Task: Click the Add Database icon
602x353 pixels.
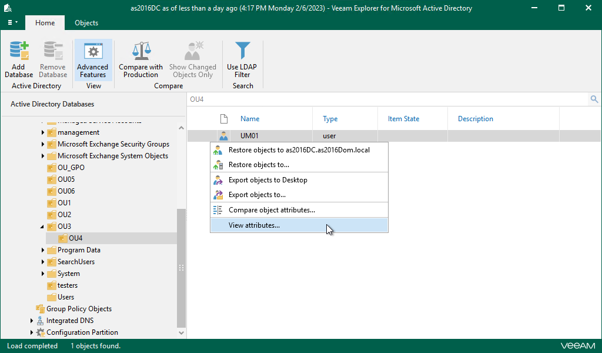Action: [18, 51]
